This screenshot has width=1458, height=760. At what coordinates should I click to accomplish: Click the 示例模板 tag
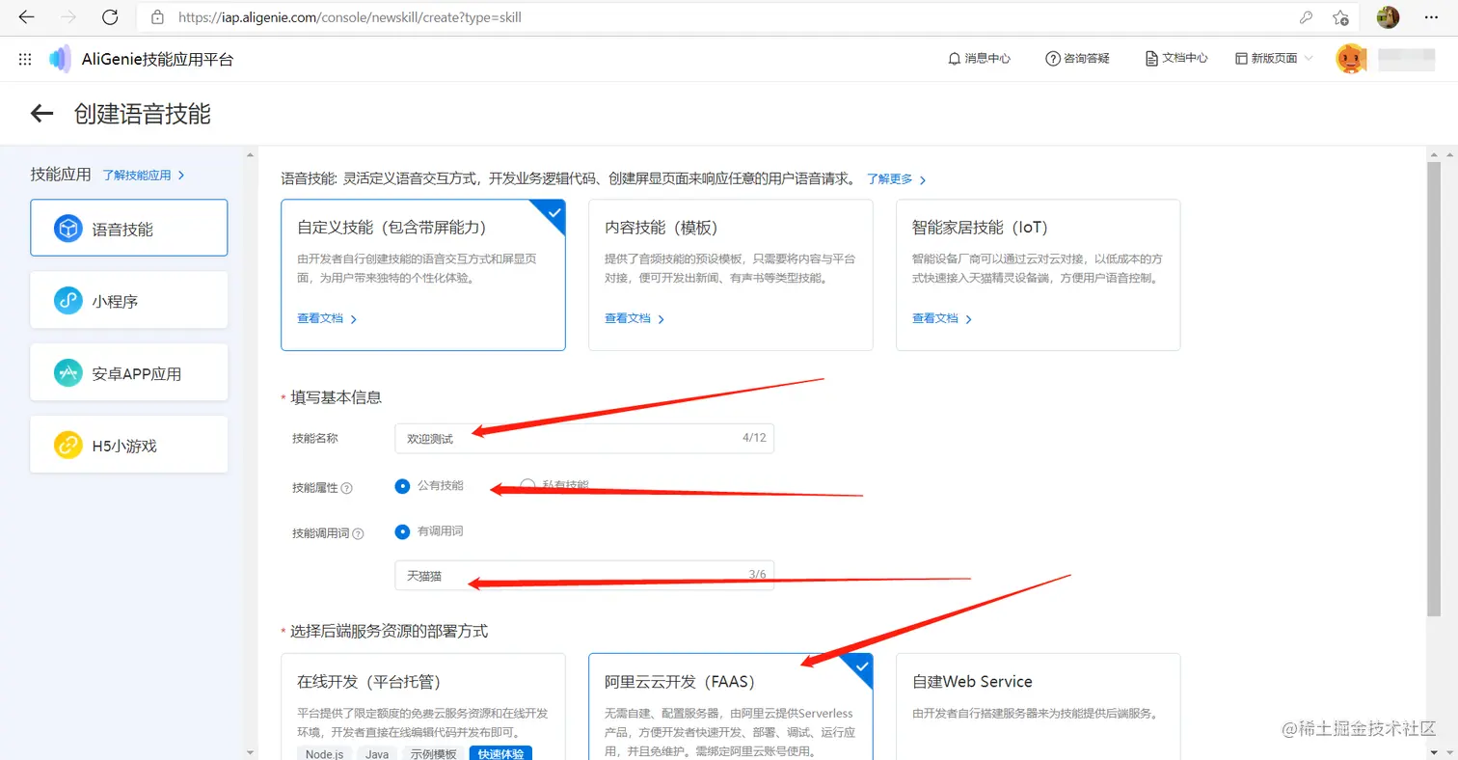pyautogui.click(x=433, y=753)
